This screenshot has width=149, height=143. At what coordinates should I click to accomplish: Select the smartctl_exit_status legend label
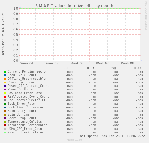(26, 133)
